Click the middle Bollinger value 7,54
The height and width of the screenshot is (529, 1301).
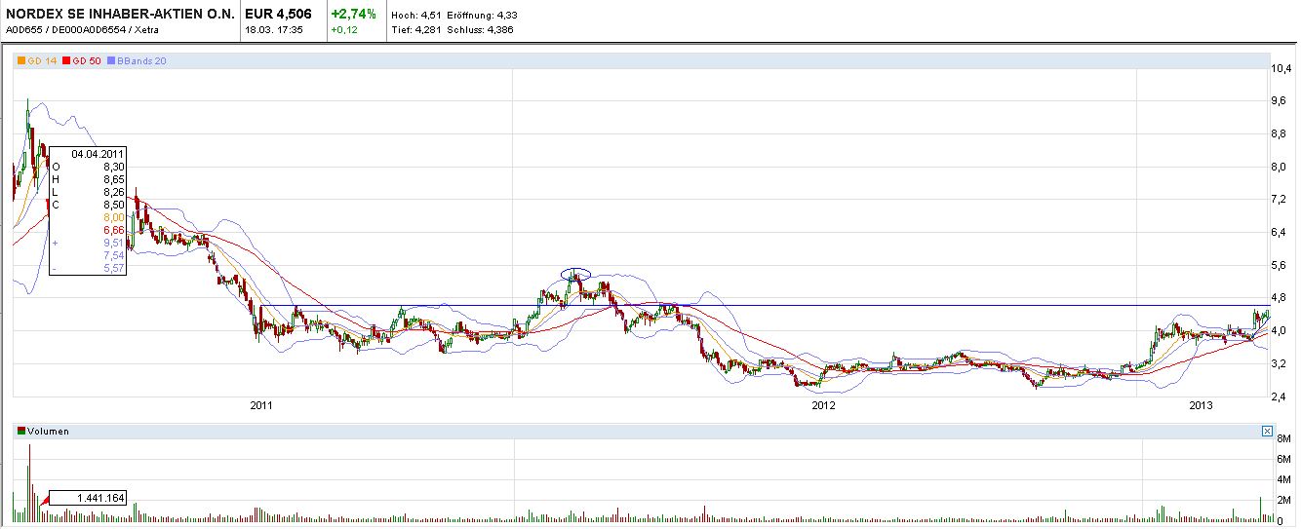[113, 255]
